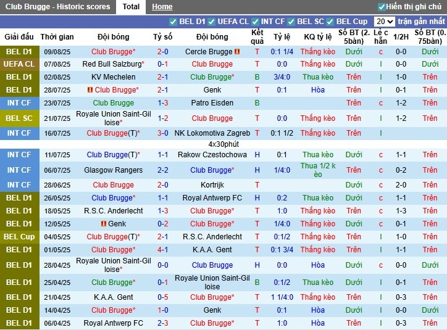Uncheck the UEFA CL filter checkbox
The image size is (447, 330).
[x=211, y=22]
